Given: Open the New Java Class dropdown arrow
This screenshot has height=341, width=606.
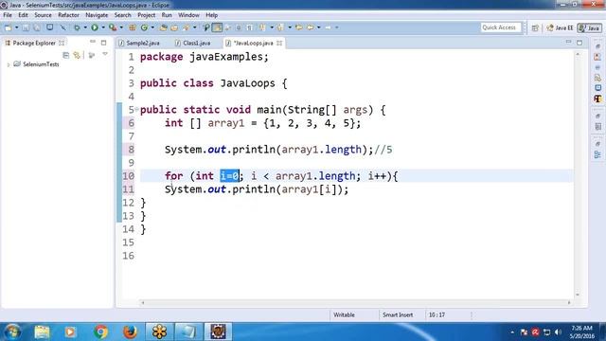Looking at the screenshot, I should click(x=152, y=27).
